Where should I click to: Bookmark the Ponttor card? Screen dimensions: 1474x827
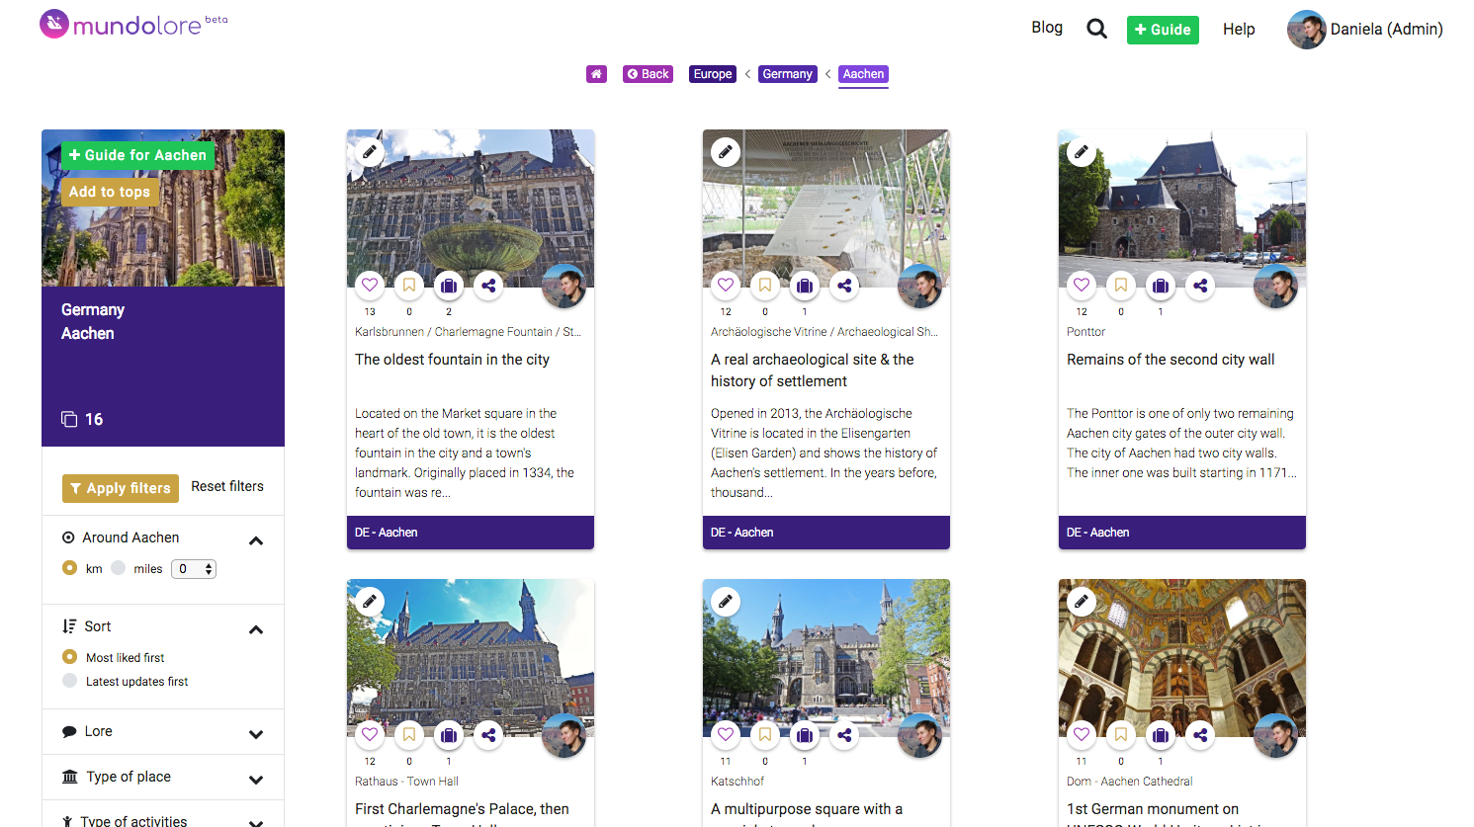pyautogui.click(x=1121, y=286)
